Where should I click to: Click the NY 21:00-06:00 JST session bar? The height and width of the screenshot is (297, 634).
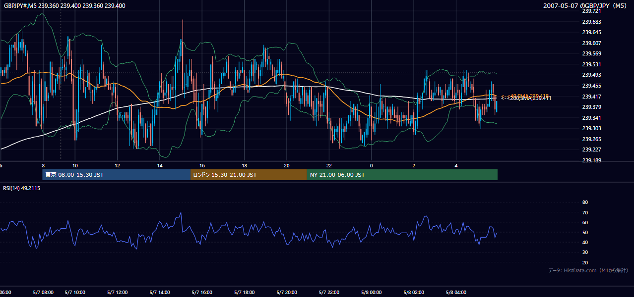point(402,175)
